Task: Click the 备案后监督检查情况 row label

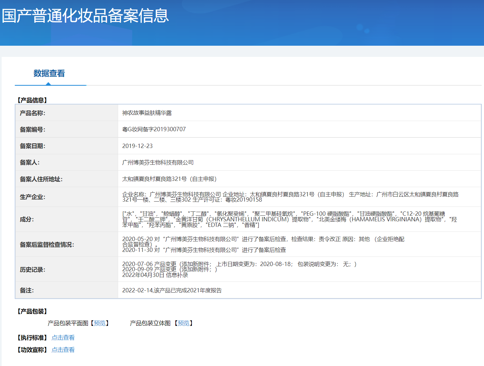Action: pyautogui.click(x=47, y=245)
